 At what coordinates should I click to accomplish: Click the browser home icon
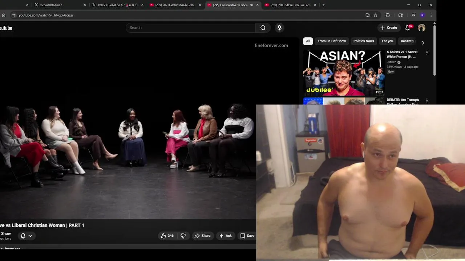tap(4, 15)
